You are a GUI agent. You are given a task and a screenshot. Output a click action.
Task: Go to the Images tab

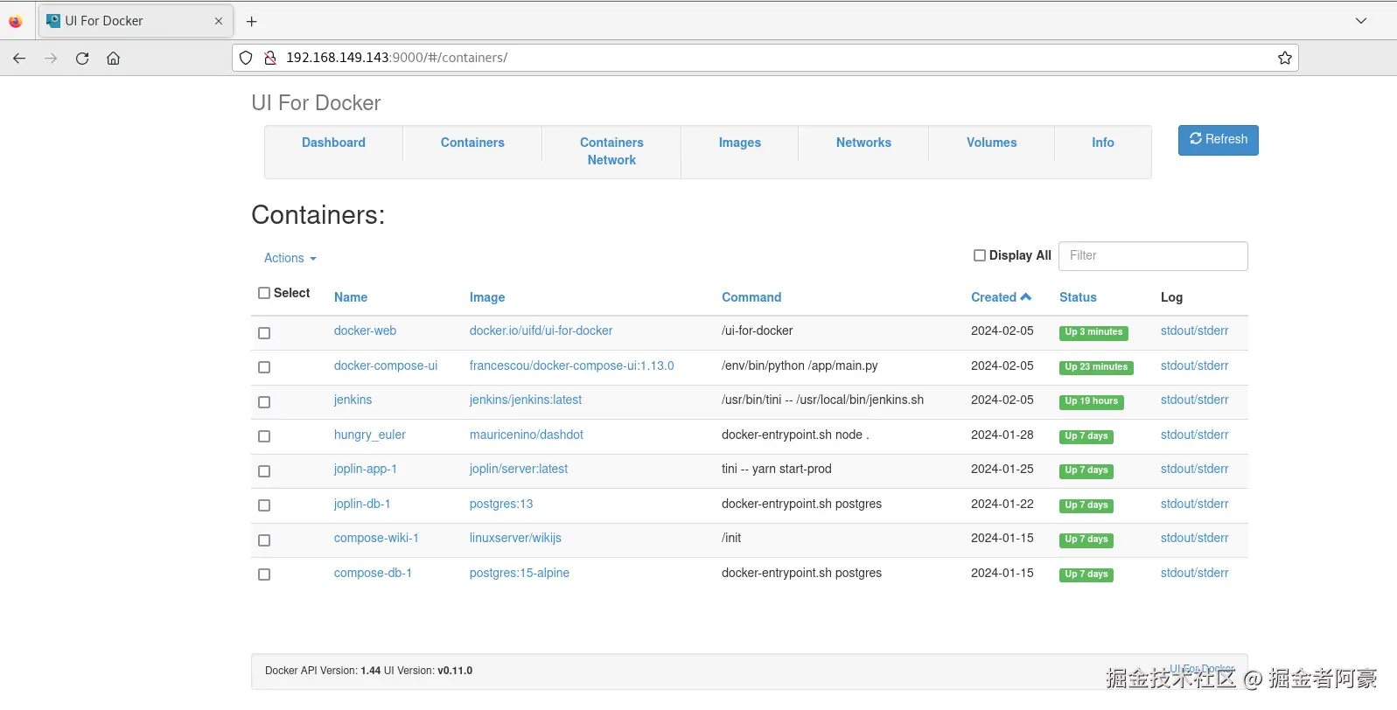coord(740,143)
